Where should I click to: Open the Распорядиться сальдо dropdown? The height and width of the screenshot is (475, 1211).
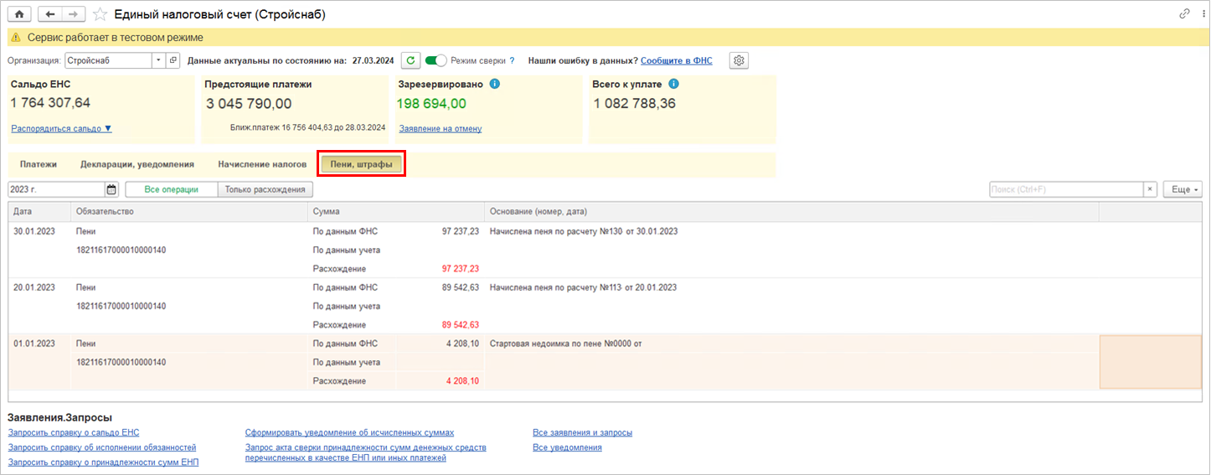coord(61,128)
